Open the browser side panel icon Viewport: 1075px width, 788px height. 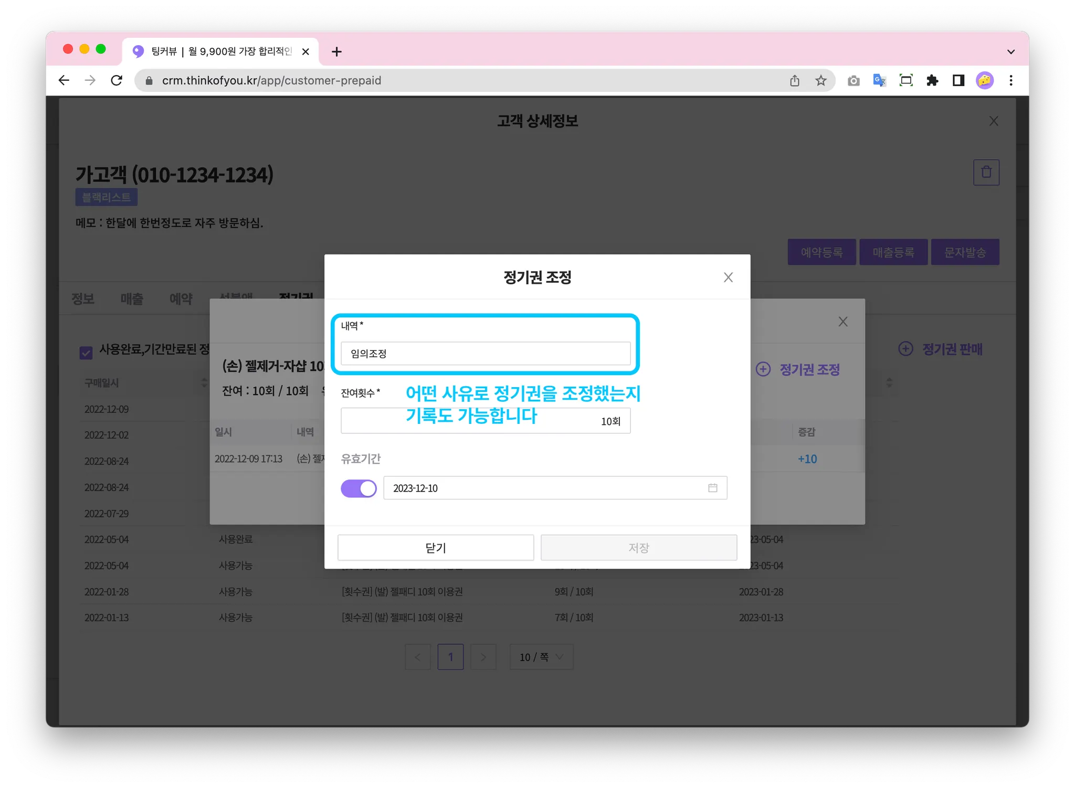click(958, 80)
